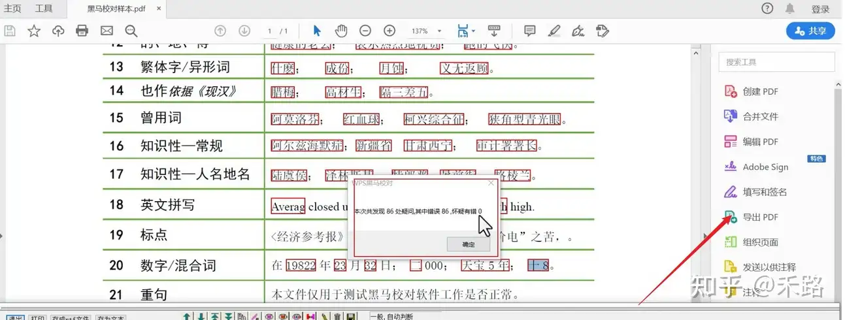Image resolution: width=845 pixels, height=320 pixels.
Task: Open the sign document pen icon
Action: (x=578, y=31)
